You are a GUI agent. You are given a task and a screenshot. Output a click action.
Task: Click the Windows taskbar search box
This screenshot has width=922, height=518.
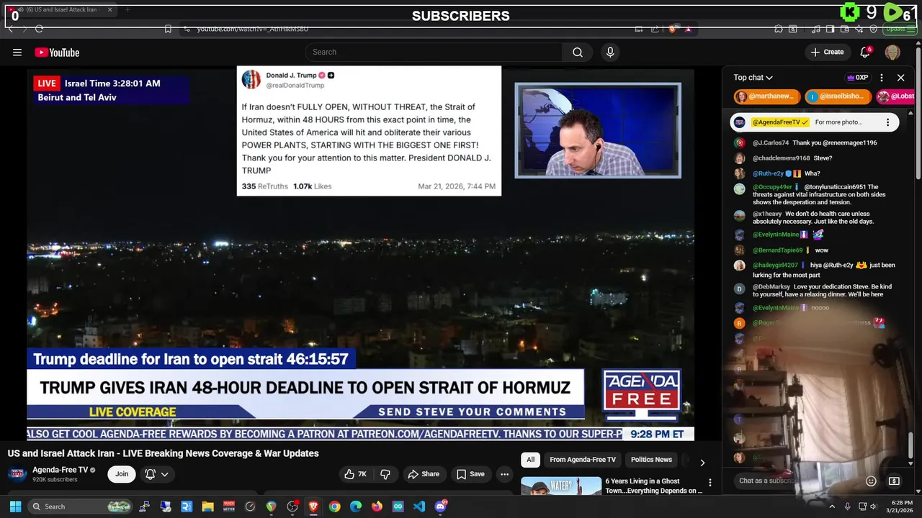click(x=80, y=506)
